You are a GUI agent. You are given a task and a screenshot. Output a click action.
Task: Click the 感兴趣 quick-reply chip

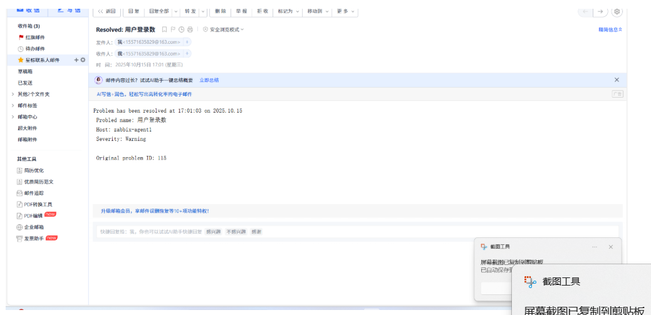[214, 232]
